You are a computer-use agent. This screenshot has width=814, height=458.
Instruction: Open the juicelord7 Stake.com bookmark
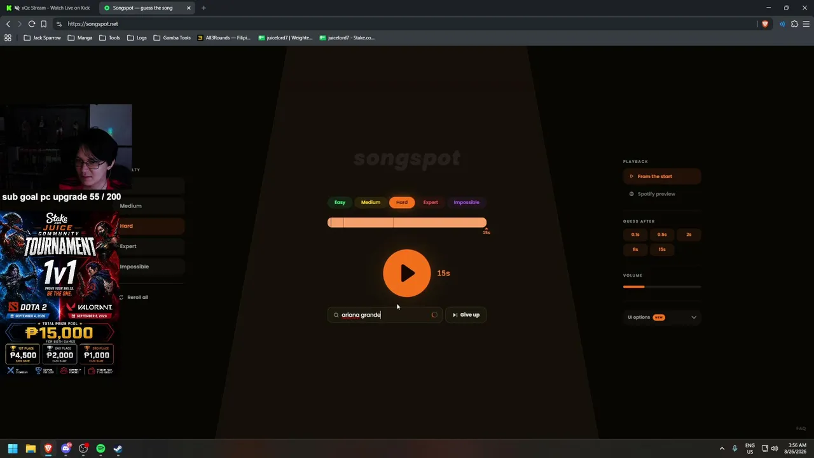click(347, 38)
